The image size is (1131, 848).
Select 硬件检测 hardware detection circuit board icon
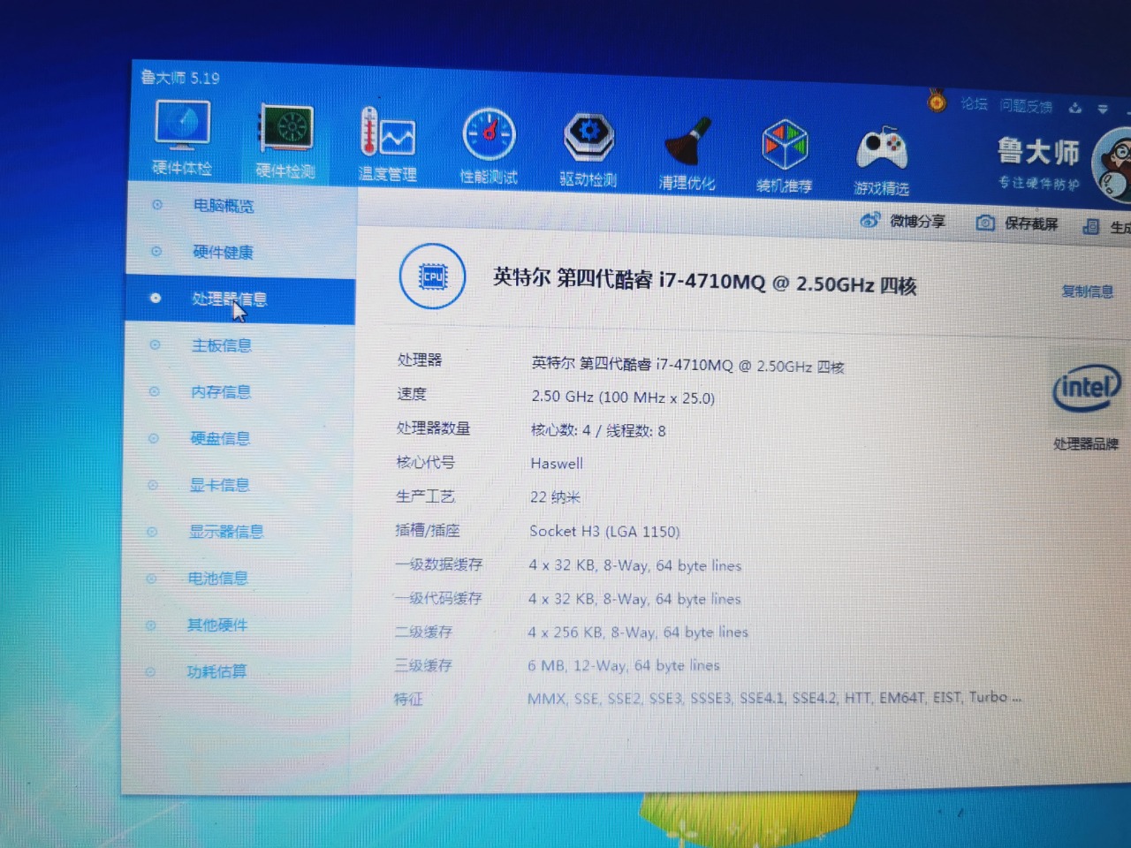click(x=286, y=130)
